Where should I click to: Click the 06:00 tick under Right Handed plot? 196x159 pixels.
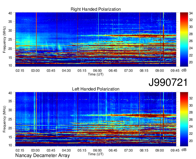pyautogui.click(x=97, y=71)
